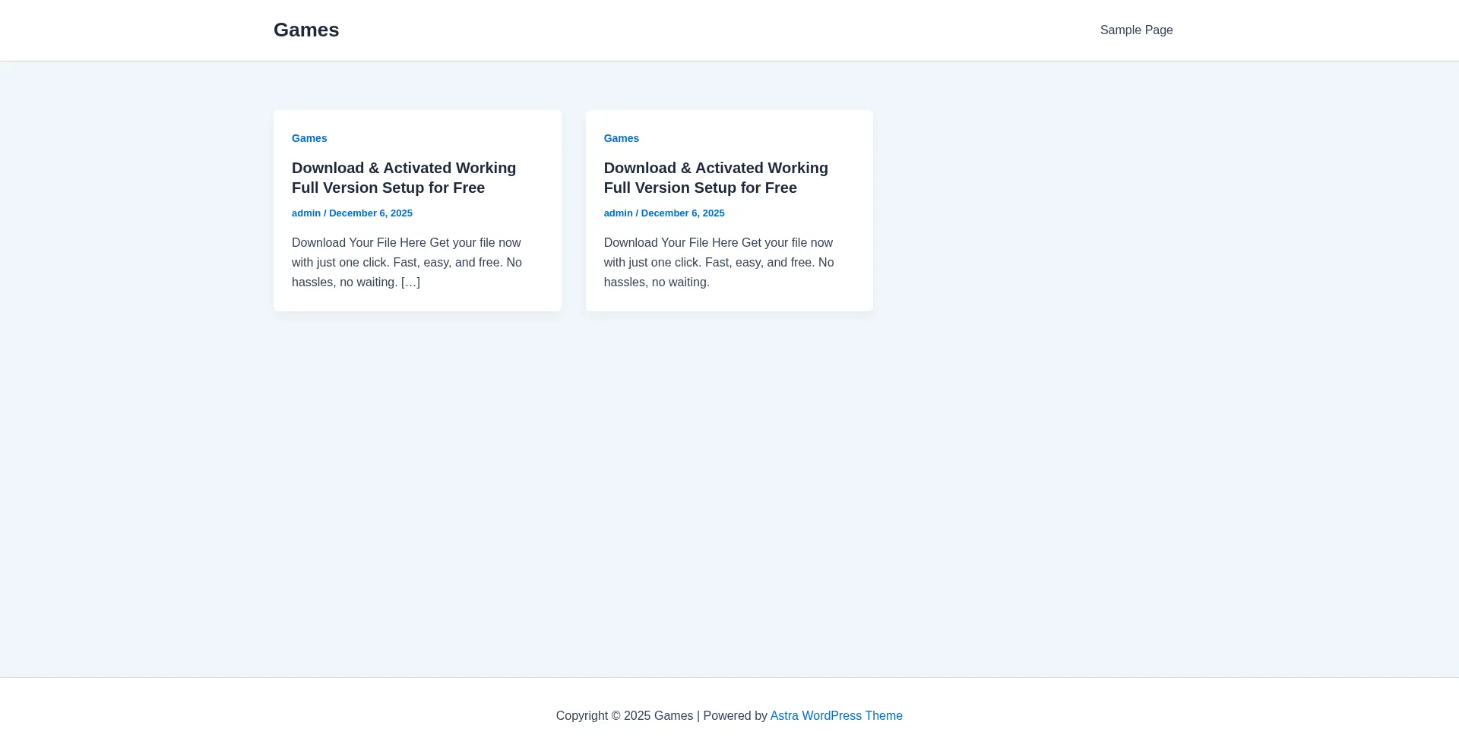Open the Games category on second post
Screen dimensions: 1459x754
click(621, 138)
